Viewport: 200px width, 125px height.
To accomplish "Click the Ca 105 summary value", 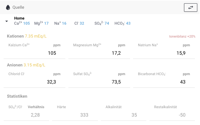I will coord(22,23).
